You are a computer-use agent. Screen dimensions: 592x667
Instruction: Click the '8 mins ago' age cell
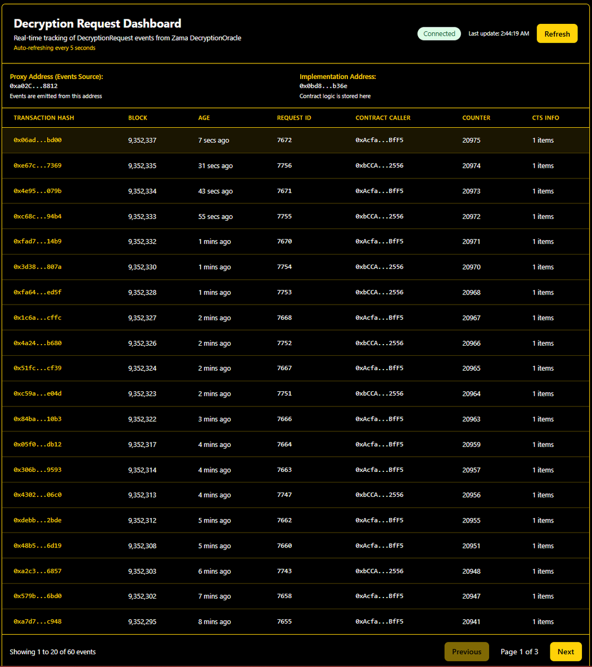pyautogui.click(x=215, y=622)
